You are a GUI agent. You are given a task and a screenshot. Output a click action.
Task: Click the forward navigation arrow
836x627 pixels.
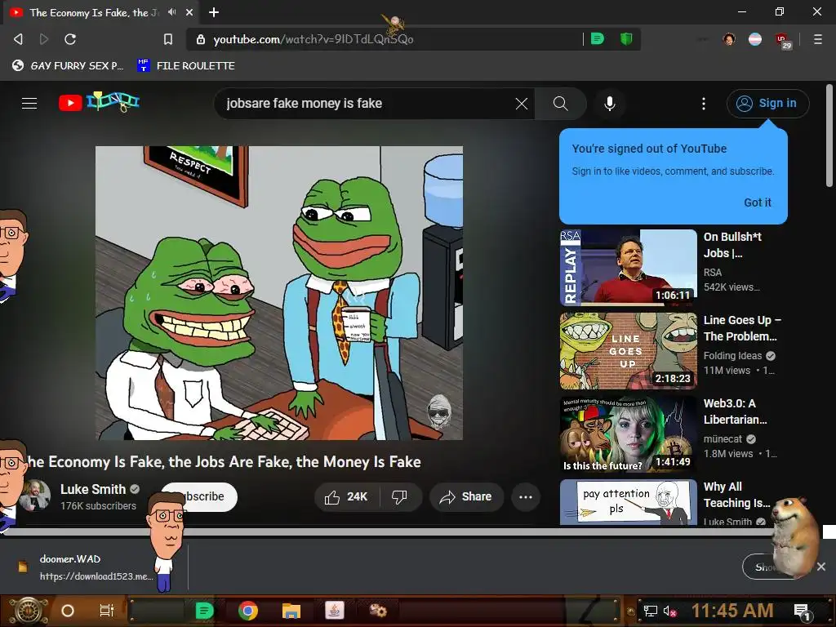44,39
